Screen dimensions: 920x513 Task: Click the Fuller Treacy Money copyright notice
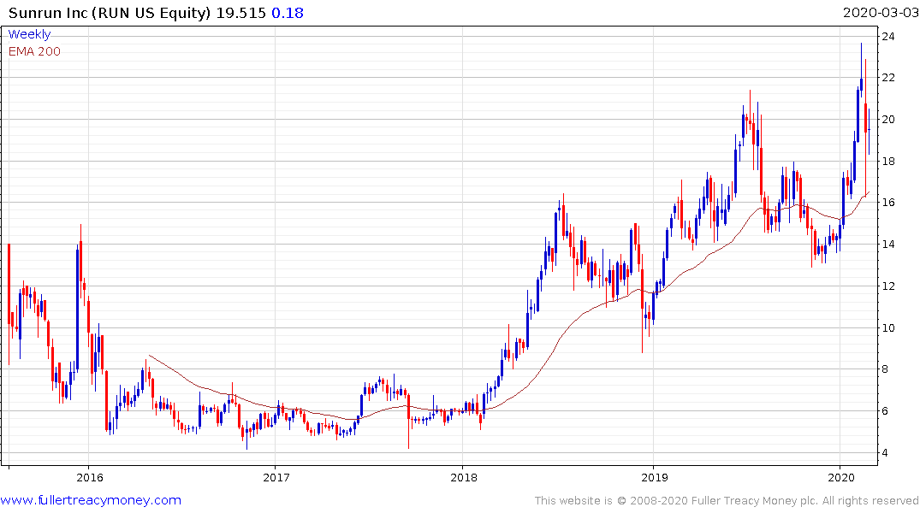point(727,501)
